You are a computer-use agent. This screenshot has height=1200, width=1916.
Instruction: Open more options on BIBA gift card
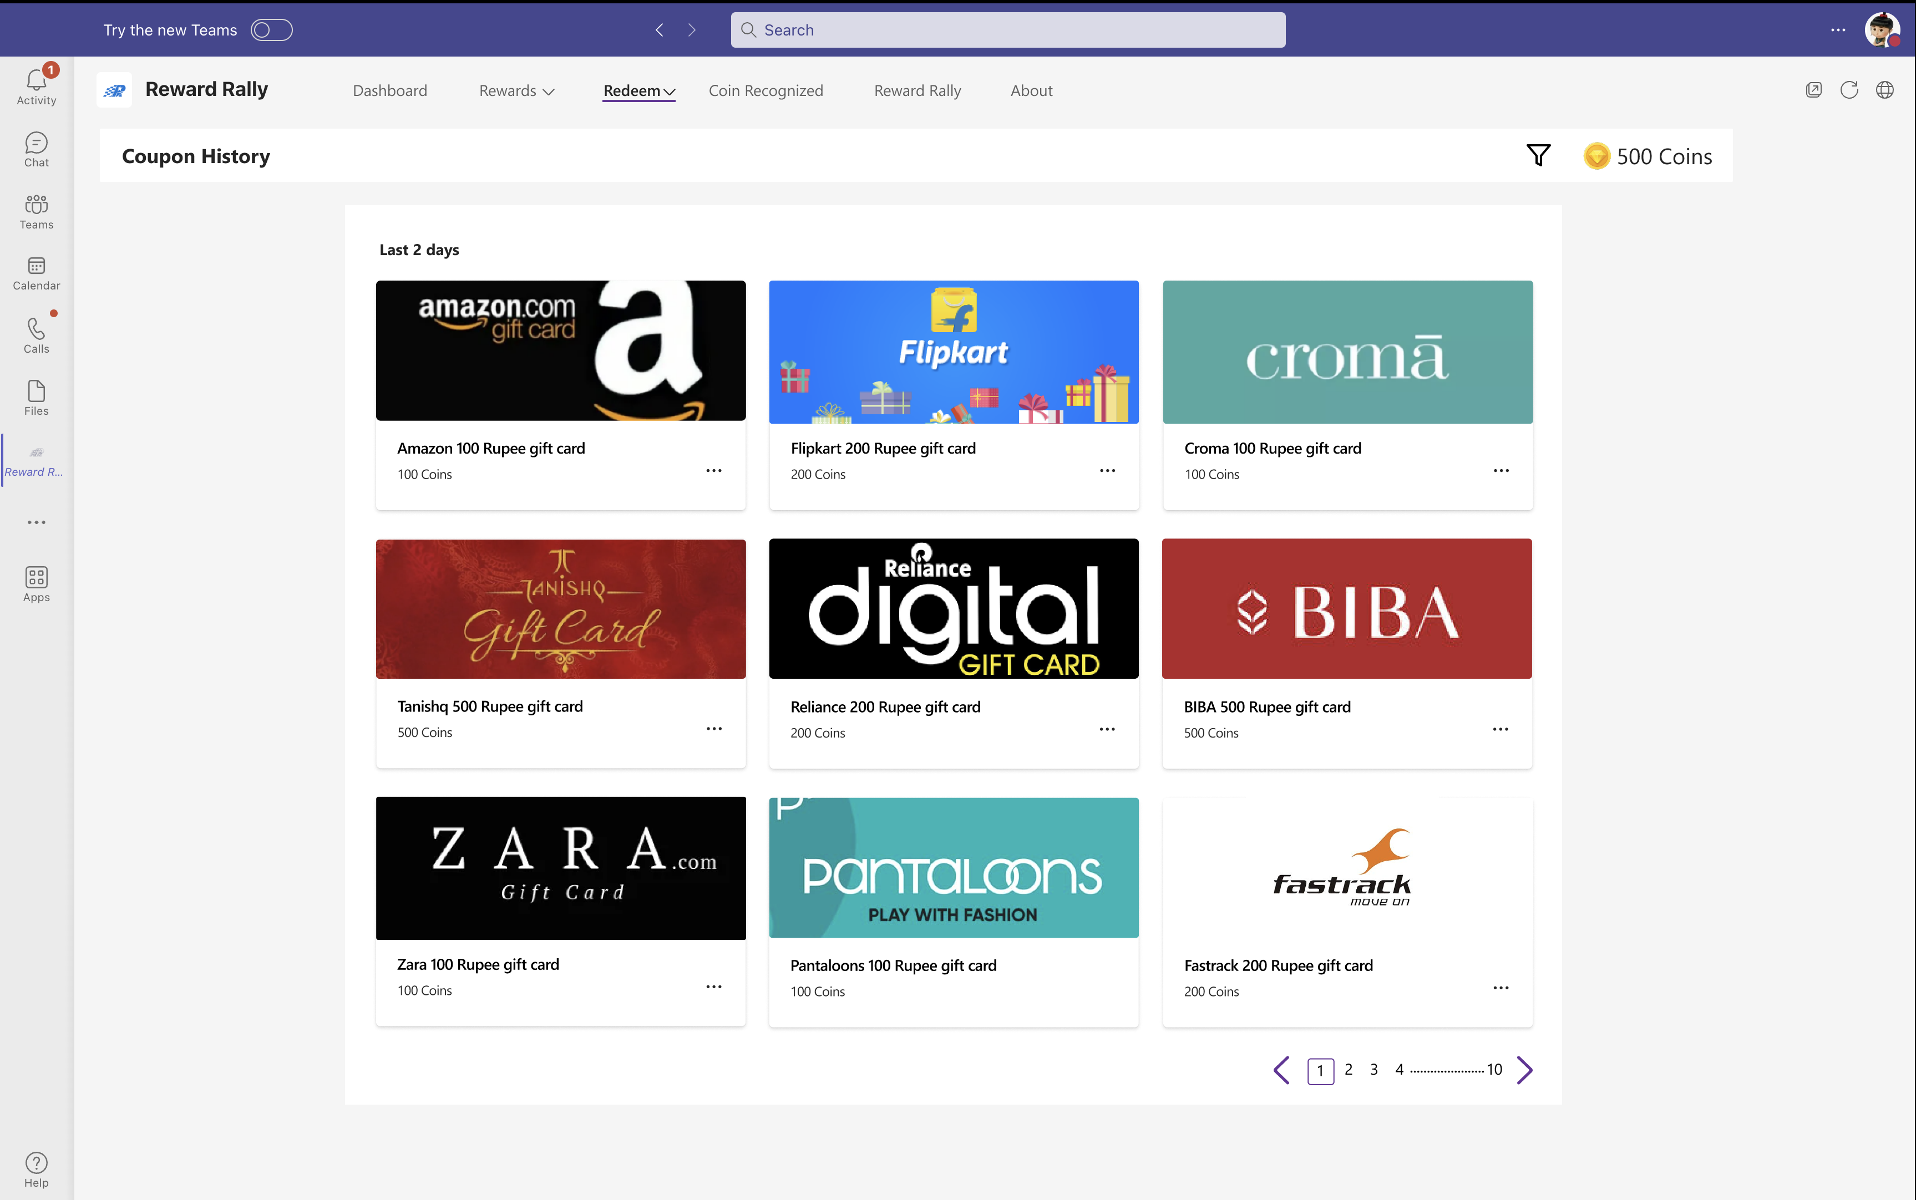(1500, 729)
